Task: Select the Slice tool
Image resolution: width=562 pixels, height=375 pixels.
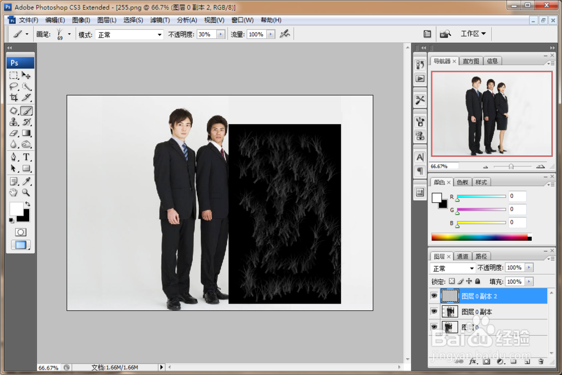Action: (26, 97)
